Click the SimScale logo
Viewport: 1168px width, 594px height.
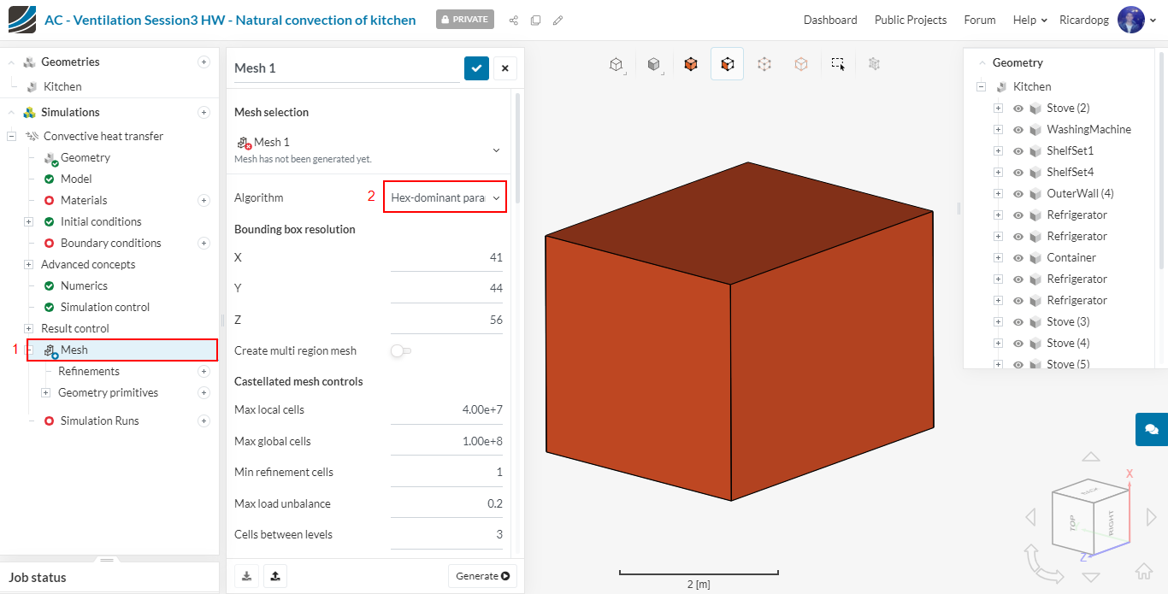coord(21,20)
